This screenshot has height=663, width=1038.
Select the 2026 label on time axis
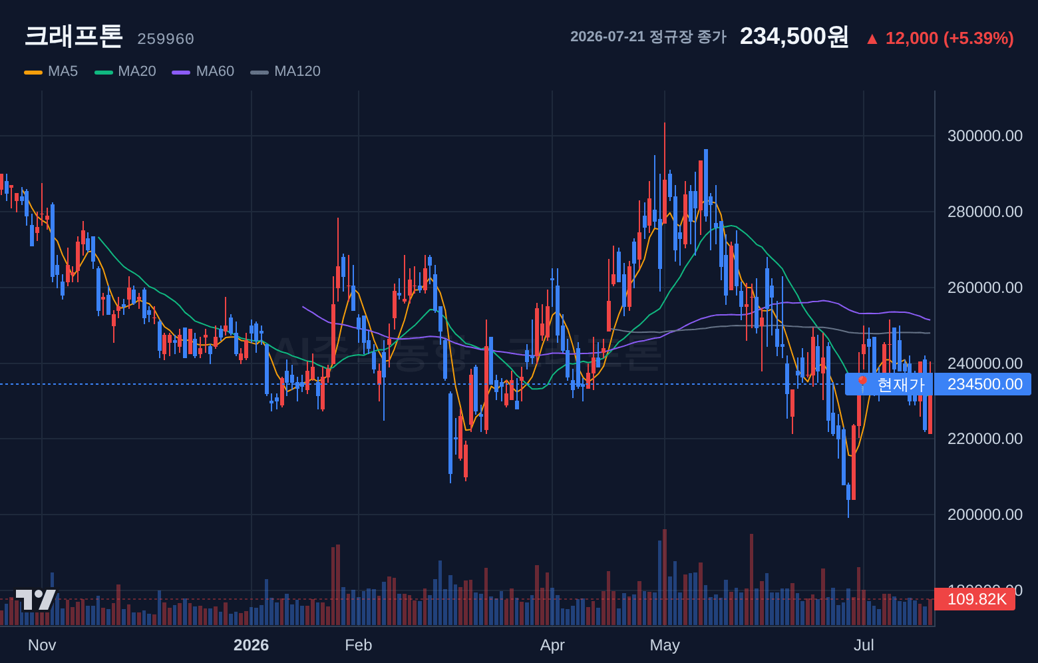coord(251,645)
